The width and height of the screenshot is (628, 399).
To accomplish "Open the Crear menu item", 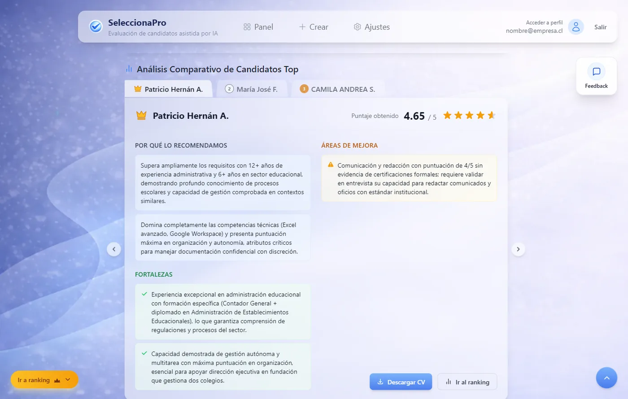I will (x=314, y=27).
